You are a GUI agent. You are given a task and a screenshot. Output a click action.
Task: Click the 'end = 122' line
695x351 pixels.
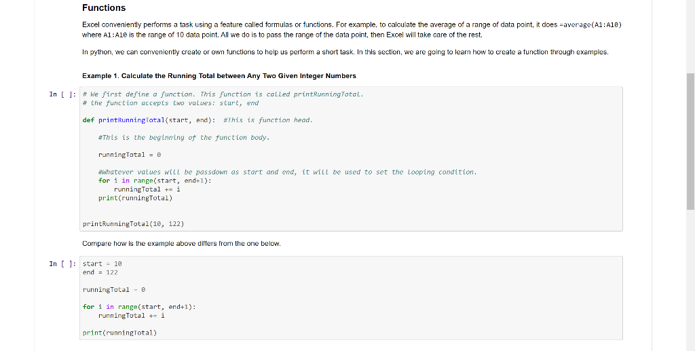[100, 272]
